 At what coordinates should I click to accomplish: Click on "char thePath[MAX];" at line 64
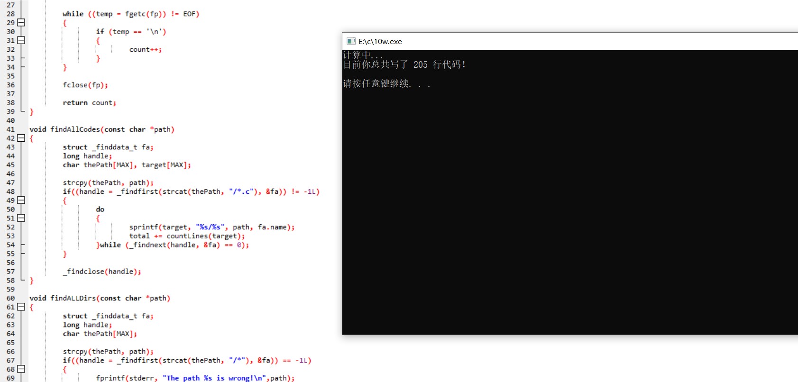[100, 334]
